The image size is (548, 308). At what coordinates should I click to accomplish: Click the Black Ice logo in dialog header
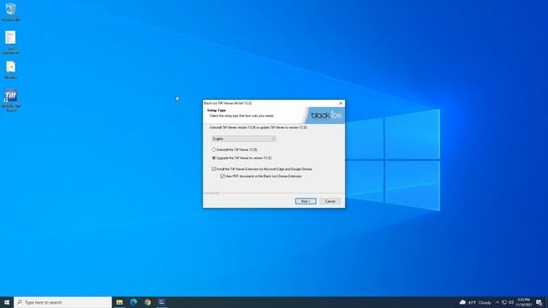pyautogui.click(x=325, y=115)
